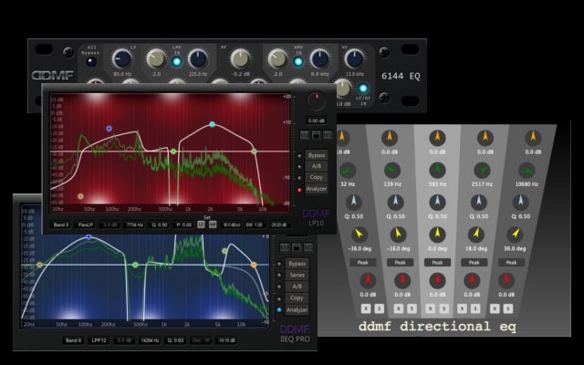
Task: Select Band 5 in the LP10 parameter bar
Action: [61, 224]
